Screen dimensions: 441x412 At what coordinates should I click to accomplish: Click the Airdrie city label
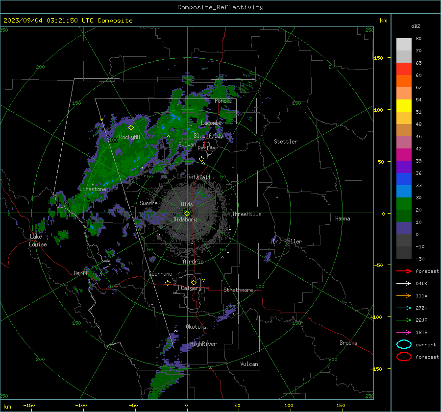tap(193, 262)
